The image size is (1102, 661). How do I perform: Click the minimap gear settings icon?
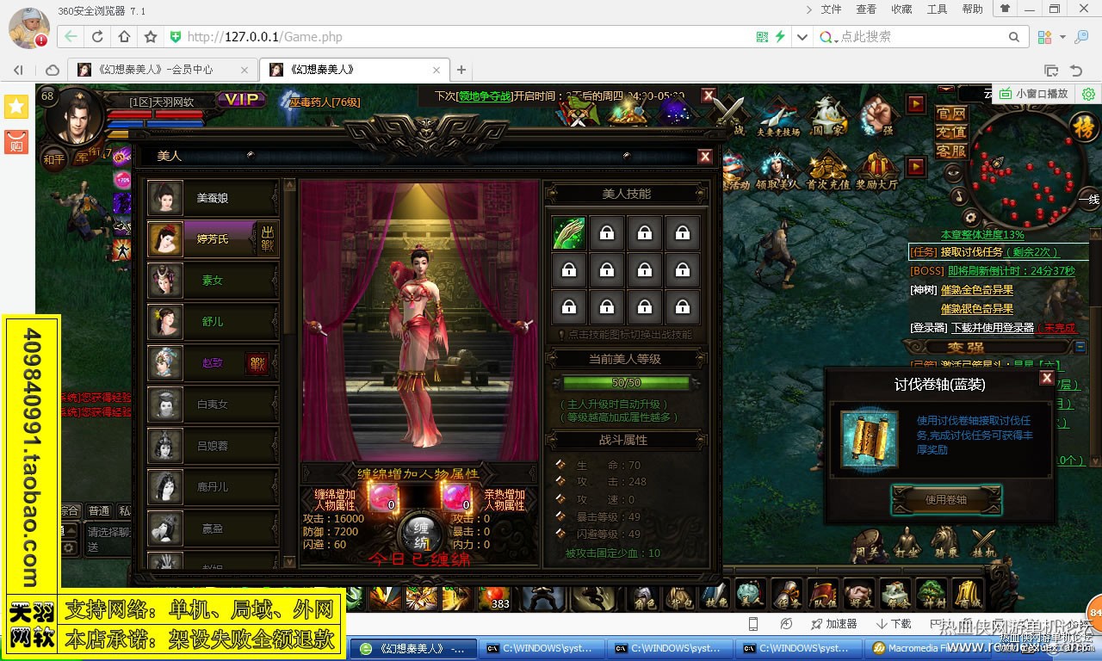(x=969, y=217)
